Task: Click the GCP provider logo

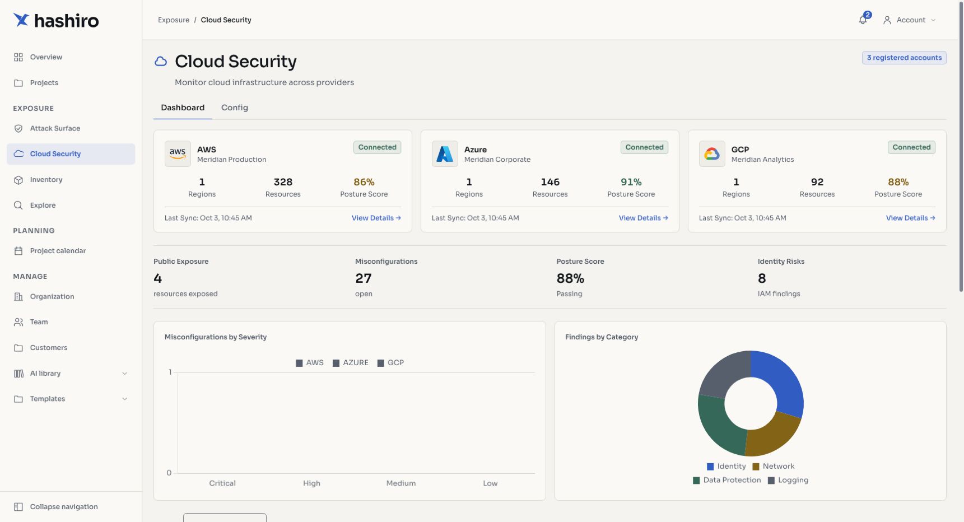Action: tap(712, 153)
